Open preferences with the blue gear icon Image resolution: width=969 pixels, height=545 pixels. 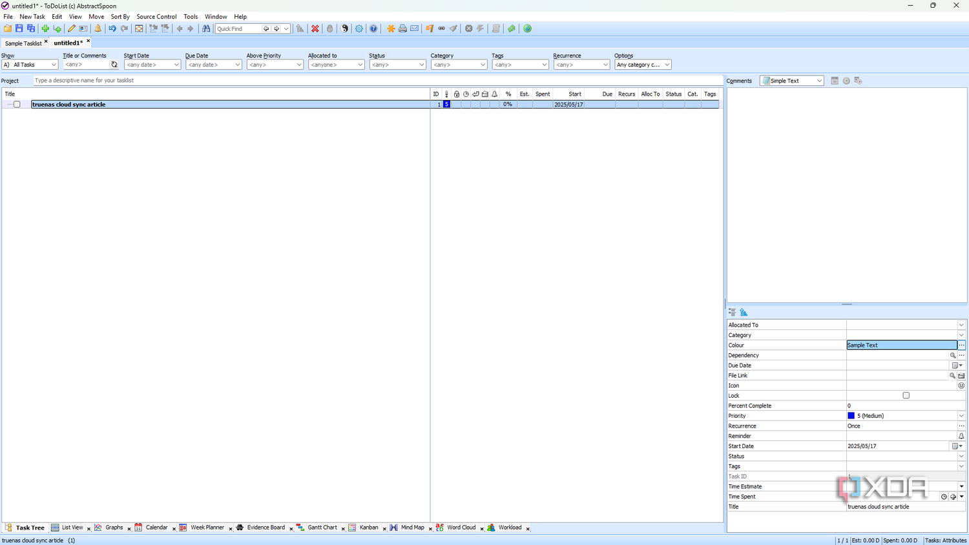tap(359, 28)
